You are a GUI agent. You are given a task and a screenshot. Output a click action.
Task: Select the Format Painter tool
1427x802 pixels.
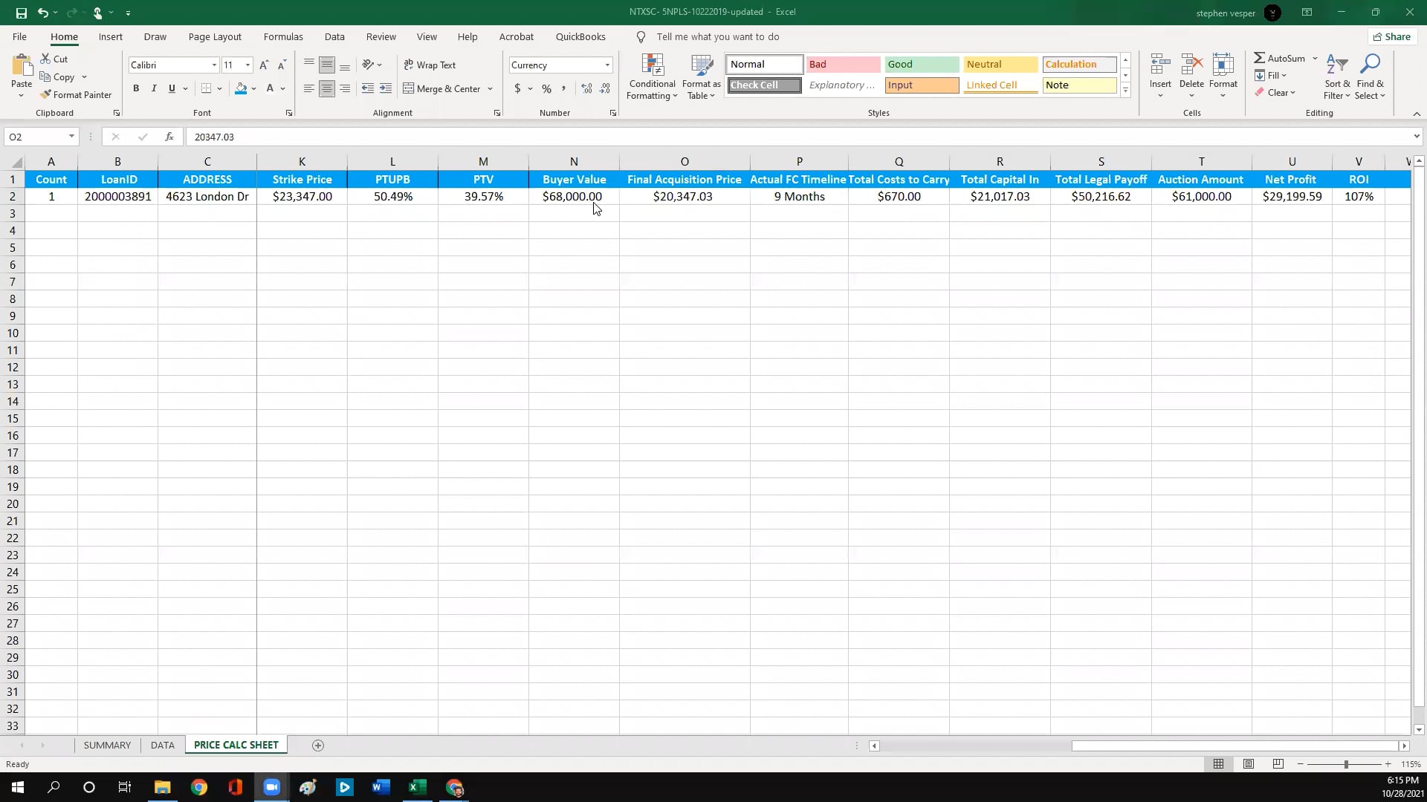(x=77, y=94)
